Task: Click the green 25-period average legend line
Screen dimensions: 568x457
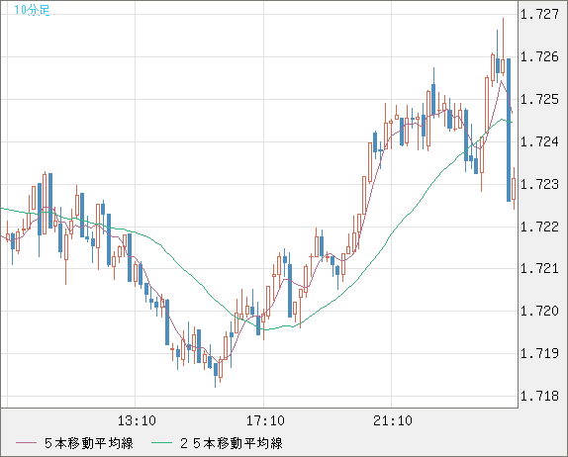Action: pyautogui.click(x=161, y=443)
